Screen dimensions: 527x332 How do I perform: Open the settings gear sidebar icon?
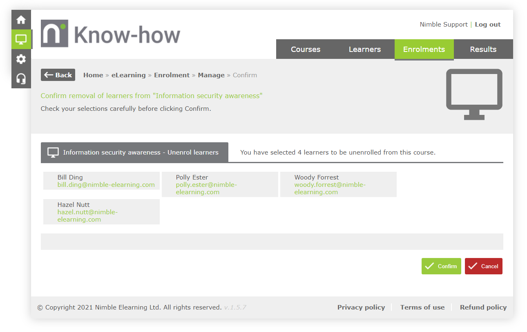coord(21,59)
